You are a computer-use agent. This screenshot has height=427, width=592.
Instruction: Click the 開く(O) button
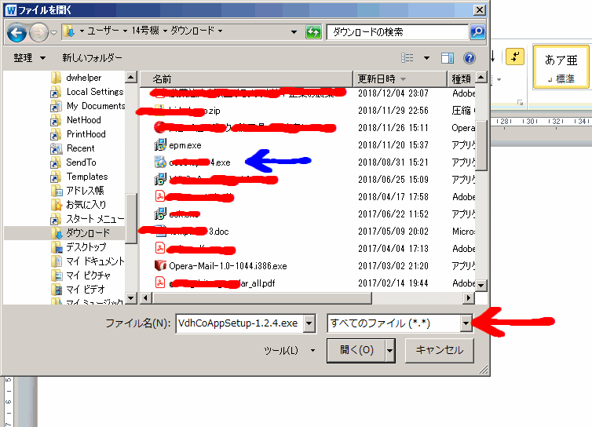356,350
